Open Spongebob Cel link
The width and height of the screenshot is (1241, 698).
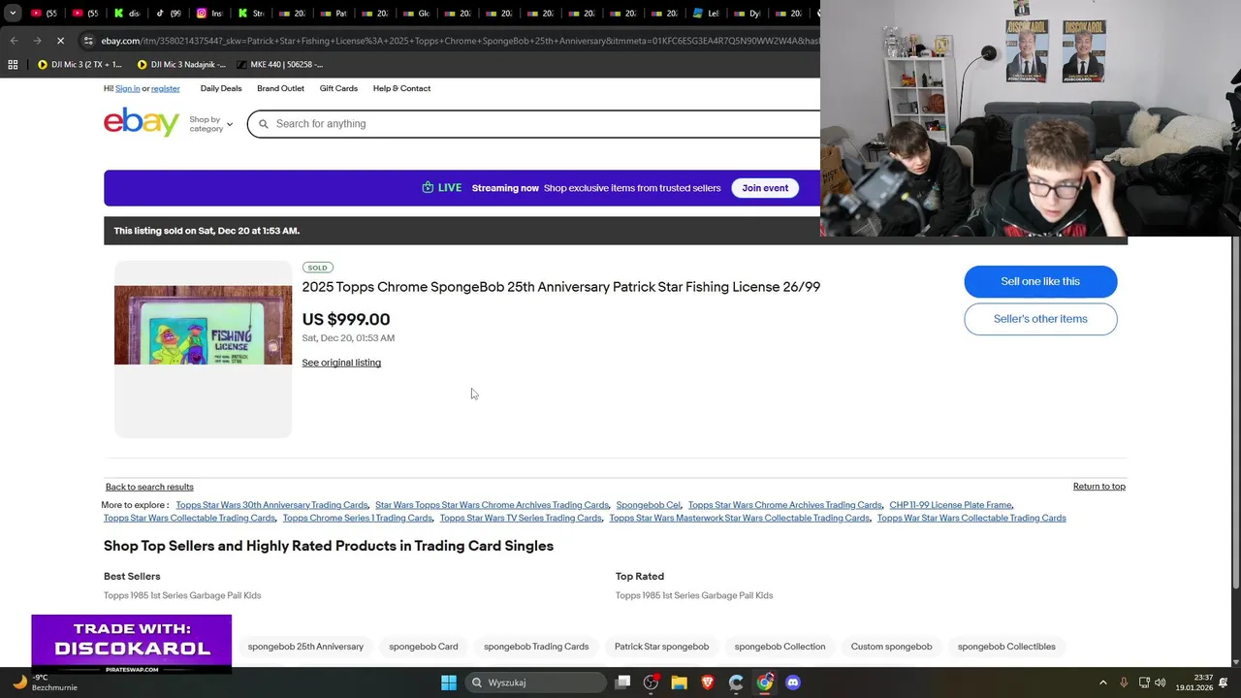click(648, 505)
